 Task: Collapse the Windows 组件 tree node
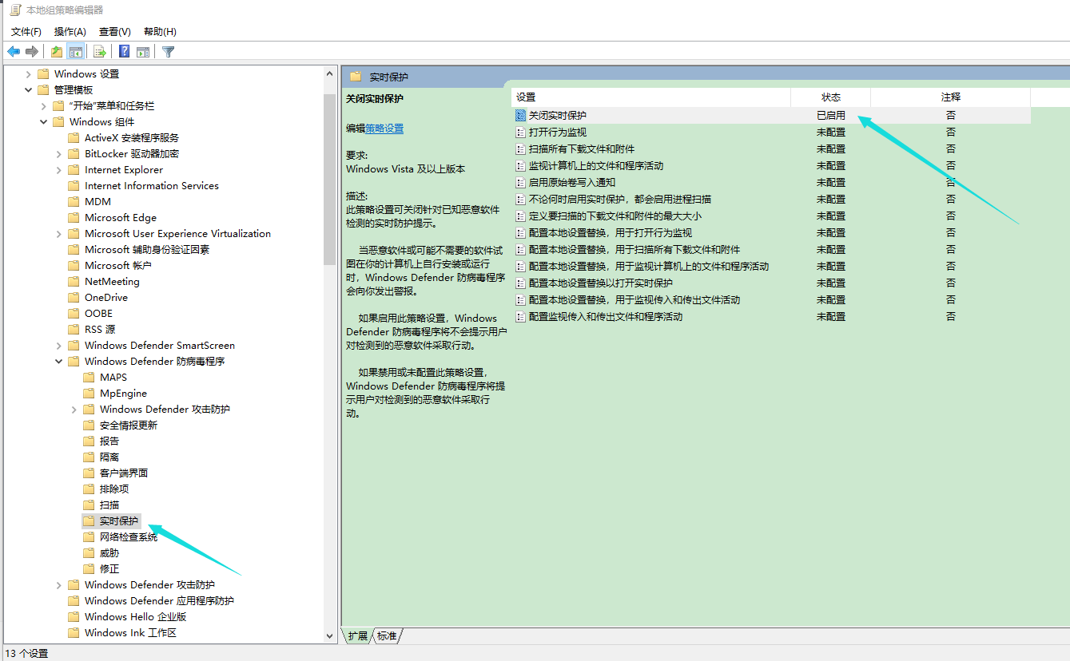coord(43,122)
